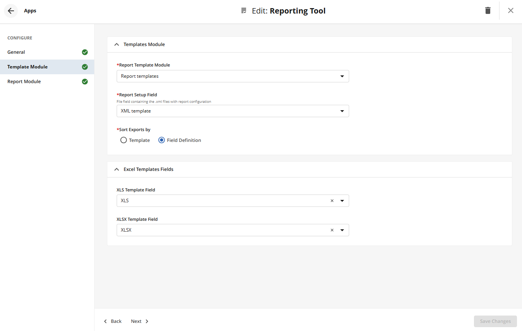The height and width of the screenshot is (331, 522).
Task: Click the back arrow icon beside Apps
Action: pyautogui.click(x=11, y=11)
